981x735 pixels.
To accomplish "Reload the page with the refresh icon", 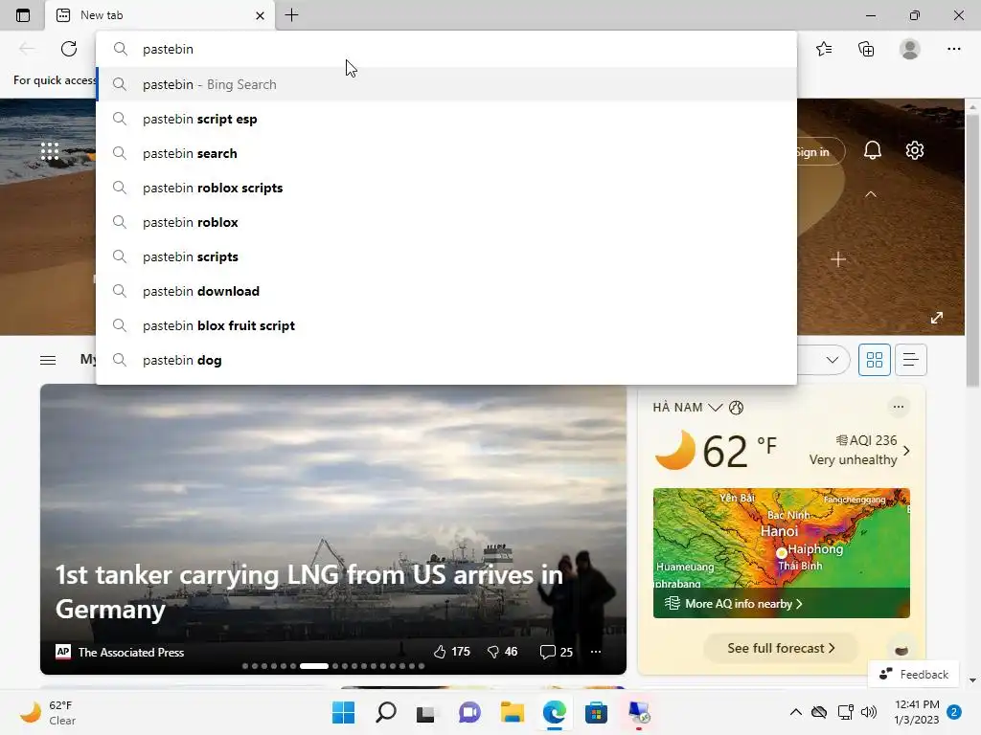I will click(69, 49).
